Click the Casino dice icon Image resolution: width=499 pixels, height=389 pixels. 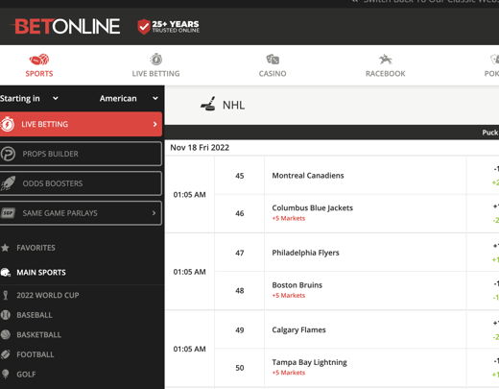click(x=273, y=60)
